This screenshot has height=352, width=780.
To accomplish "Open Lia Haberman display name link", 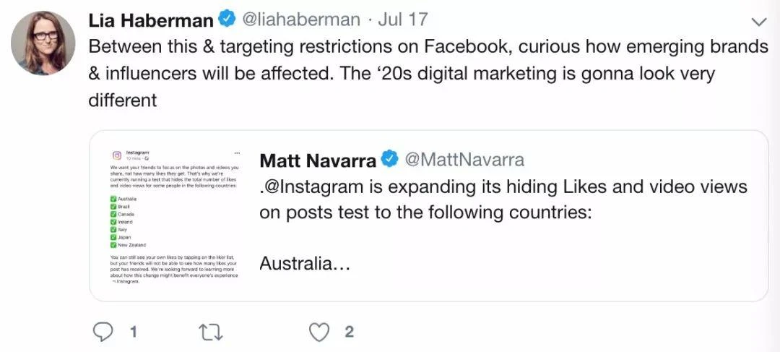I will [x=151, y=20].
